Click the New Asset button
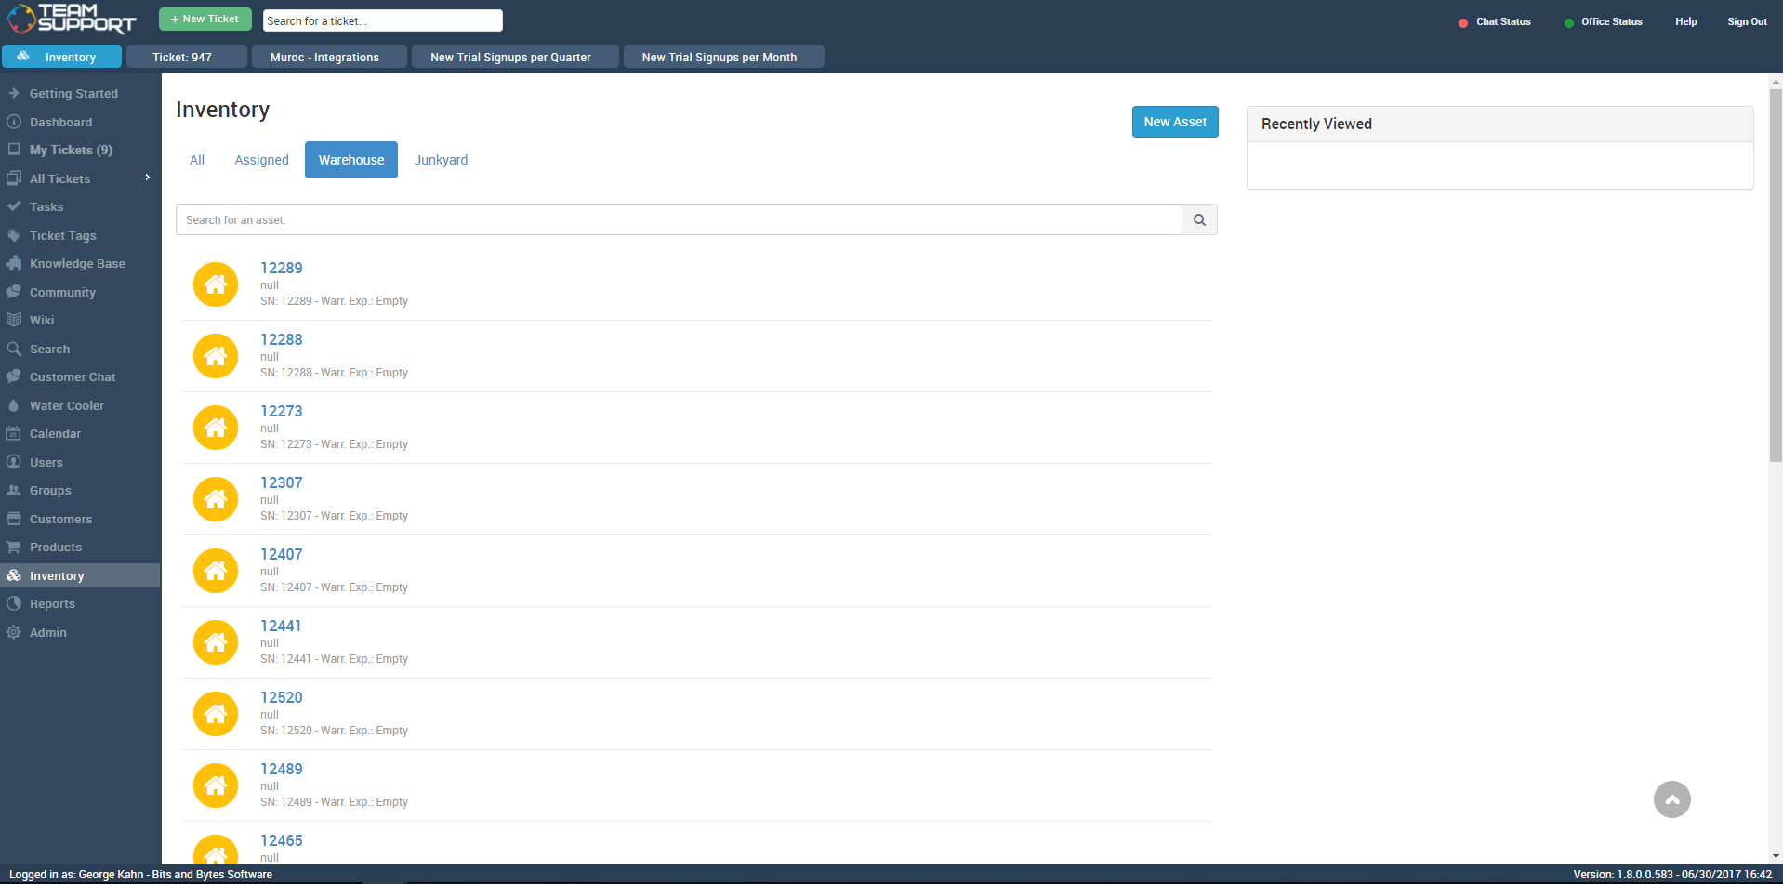Viewport: 1783px width, 884px height. click(1175, 122)
